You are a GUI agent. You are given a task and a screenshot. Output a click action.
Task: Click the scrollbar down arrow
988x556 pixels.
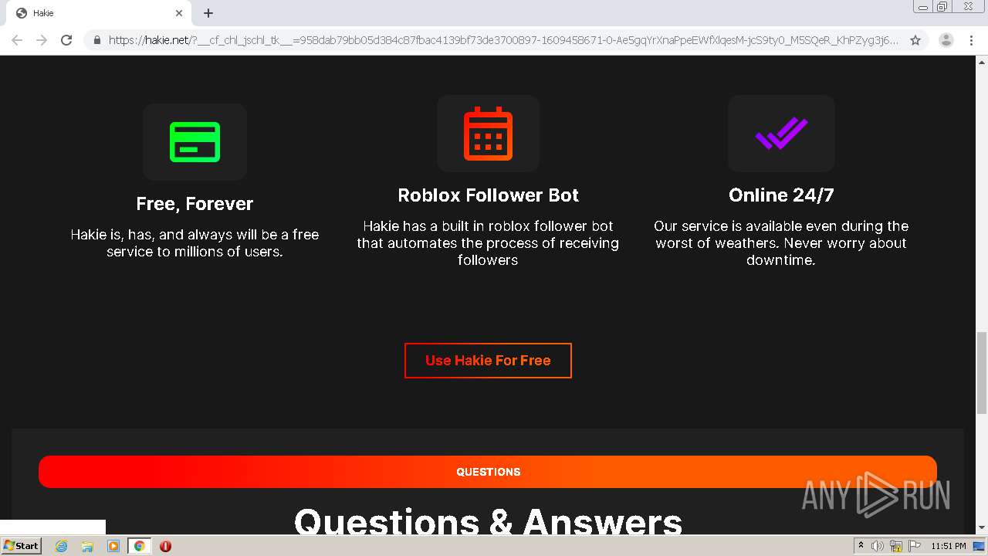pos(982,527)
